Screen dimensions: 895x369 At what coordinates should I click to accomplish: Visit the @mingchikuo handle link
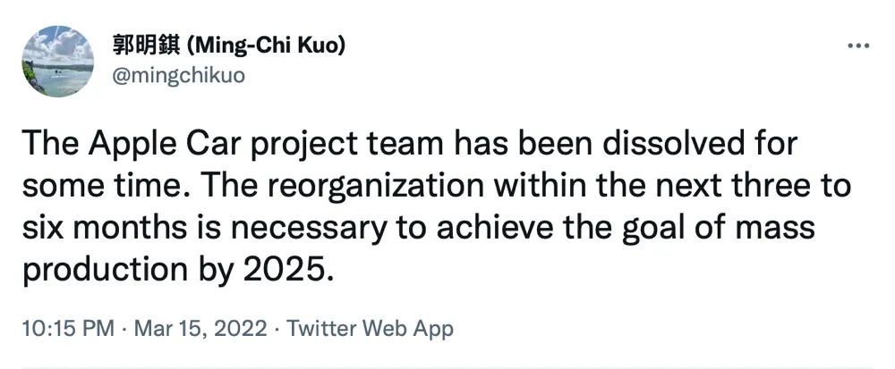click(177, 76)
